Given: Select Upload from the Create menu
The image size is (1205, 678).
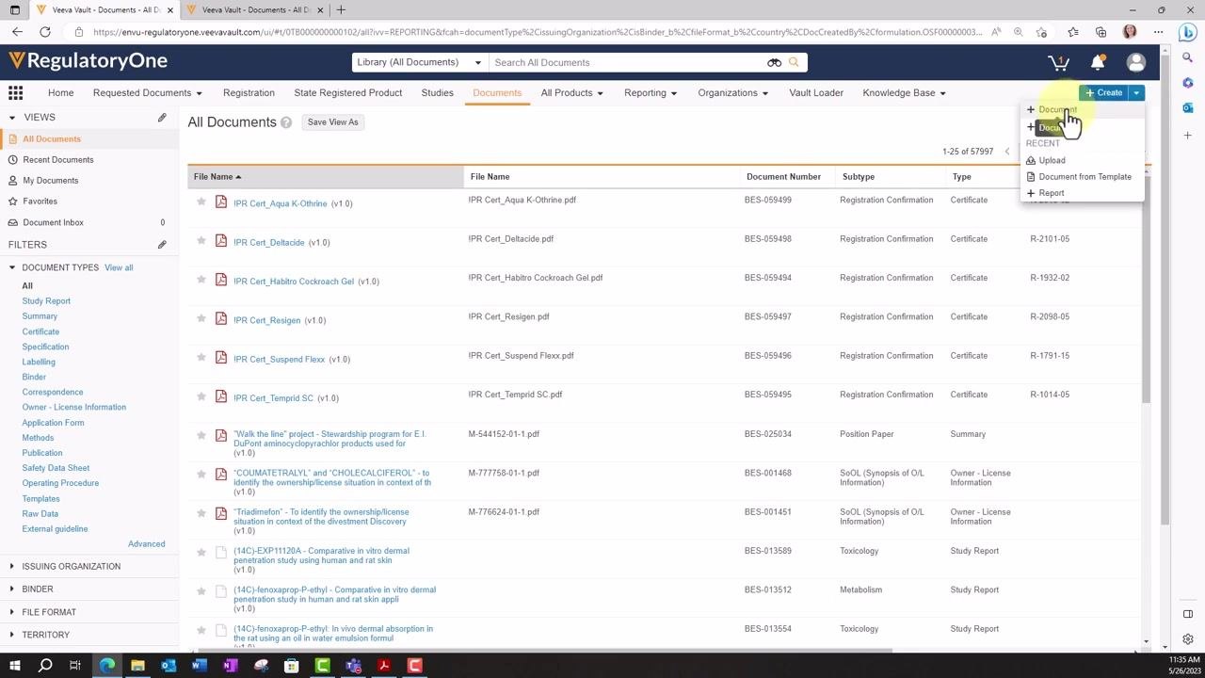Looking at the screenshot, I should pos(1052,161).
